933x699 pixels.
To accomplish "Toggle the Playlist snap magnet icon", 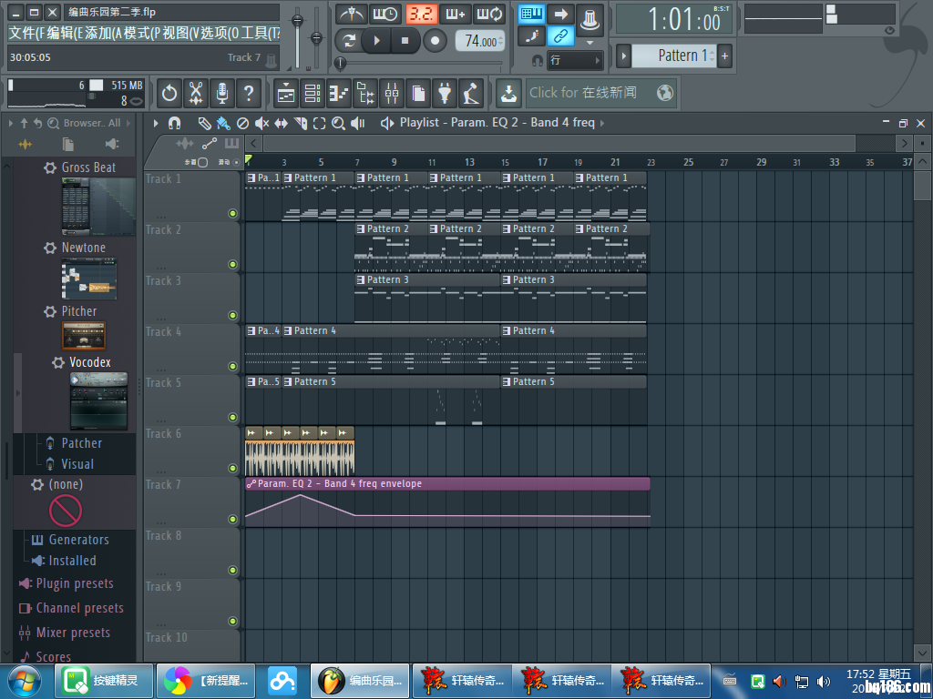I will [x=175, y=123].
